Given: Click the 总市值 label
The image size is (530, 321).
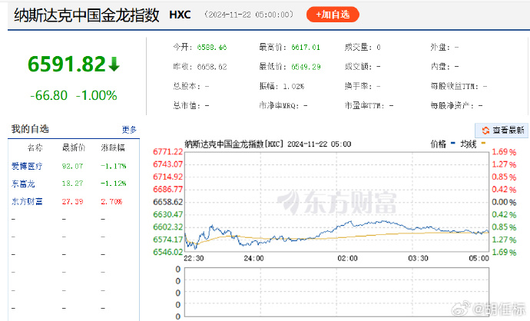Looking at the screenshot, I should point(187,106).
